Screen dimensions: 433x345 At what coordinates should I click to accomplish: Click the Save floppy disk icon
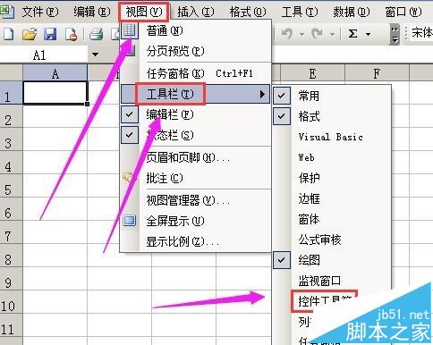point(50,34)
